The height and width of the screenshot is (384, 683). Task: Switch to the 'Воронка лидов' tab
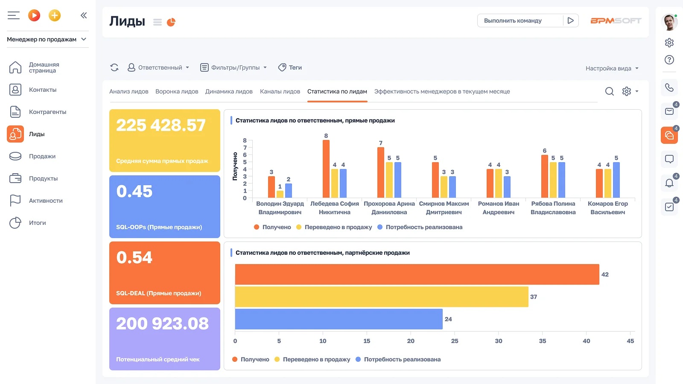[177, 91]
